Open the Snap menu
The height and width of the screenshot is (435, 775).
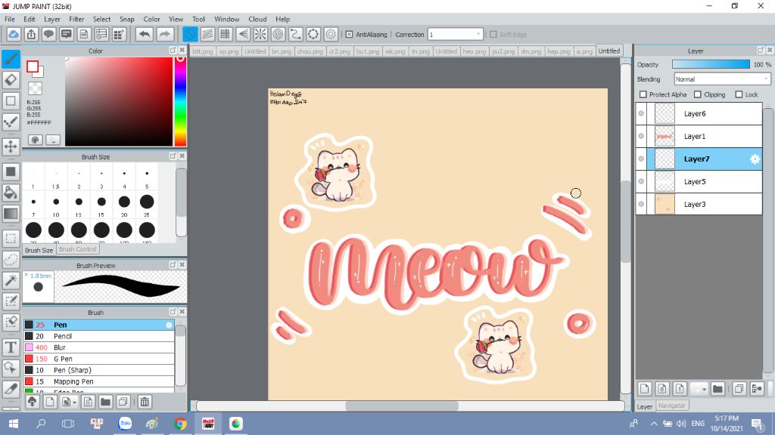coord(126,19)
